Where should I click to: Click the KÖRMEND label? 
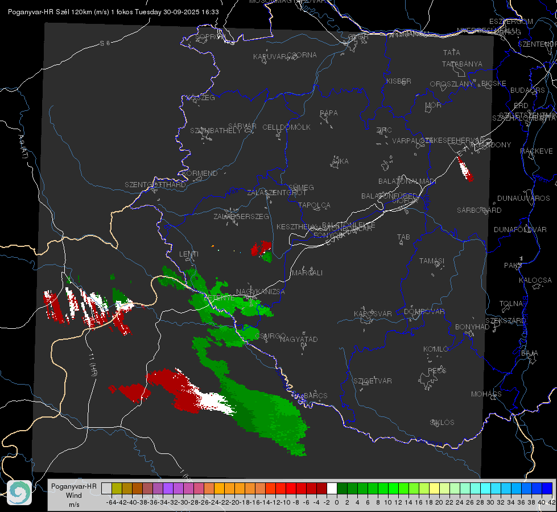coord(199,174)
